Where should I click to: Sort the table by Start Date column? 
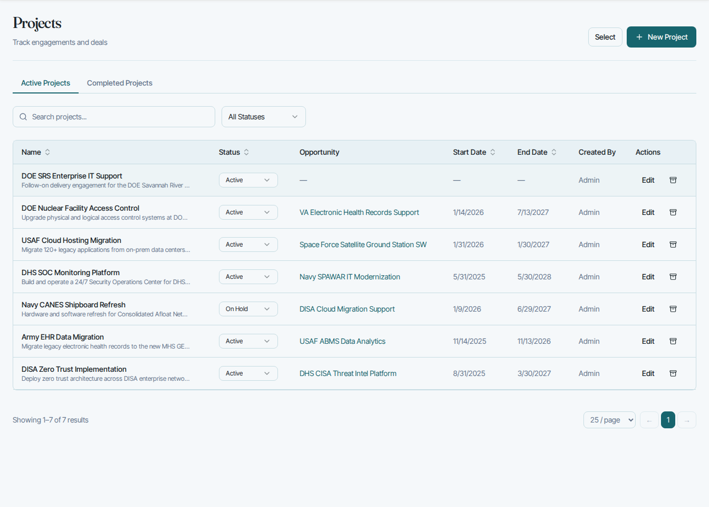coord(474,152)
